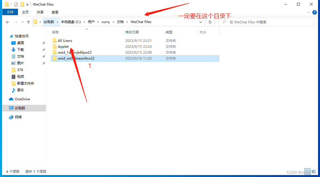Switch to details view in status bar
This screenshot has height=177, width=320.
pos(307,171)
